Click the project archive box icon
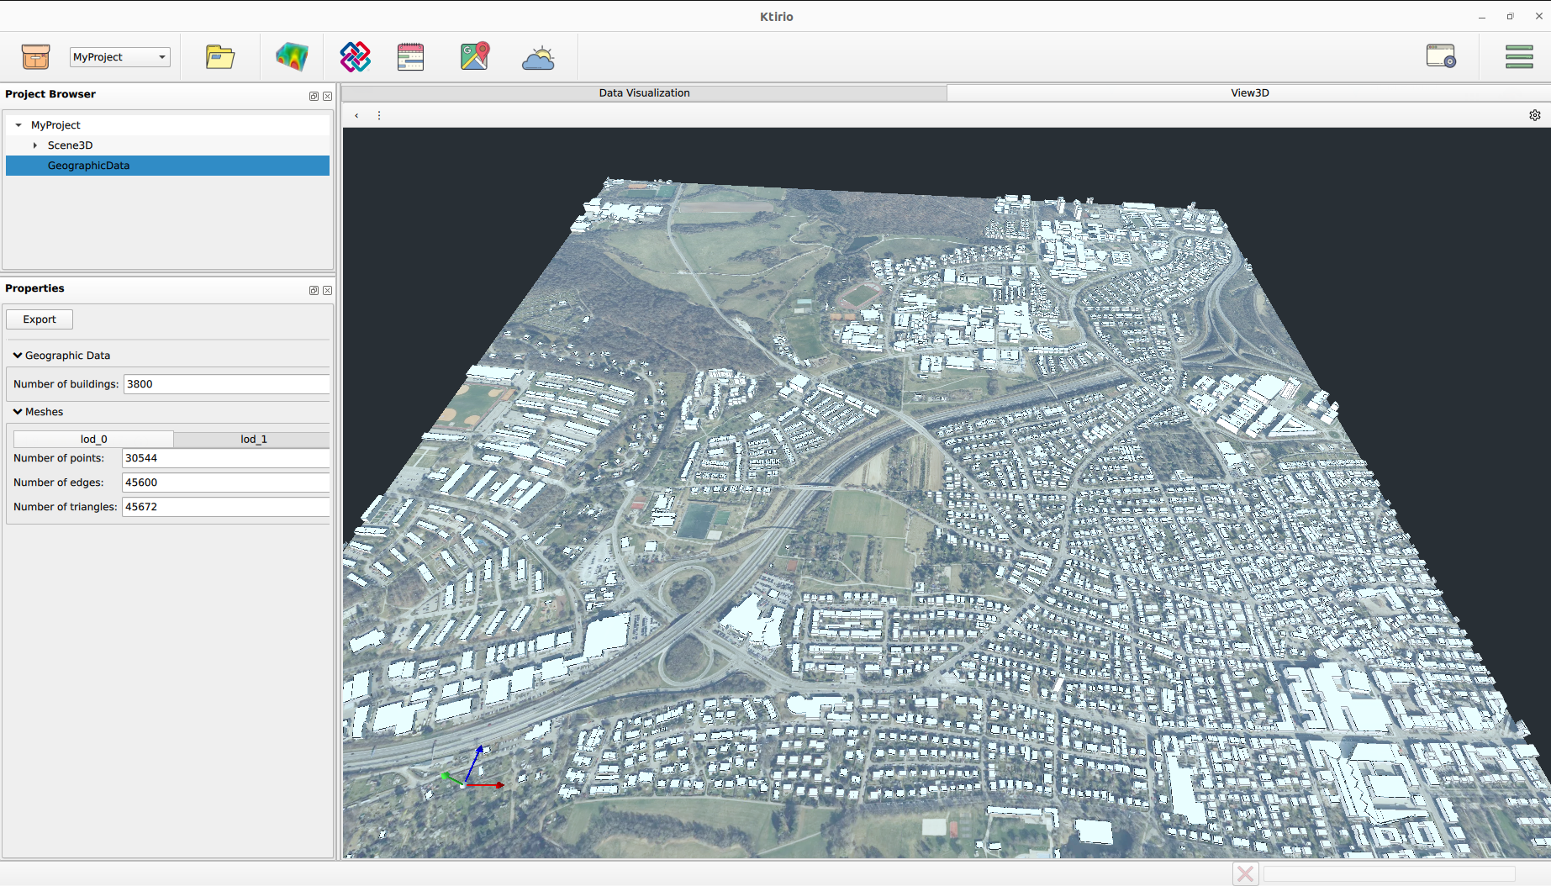The width and height of the screenshot is (1551, 886). coord(35,56)
